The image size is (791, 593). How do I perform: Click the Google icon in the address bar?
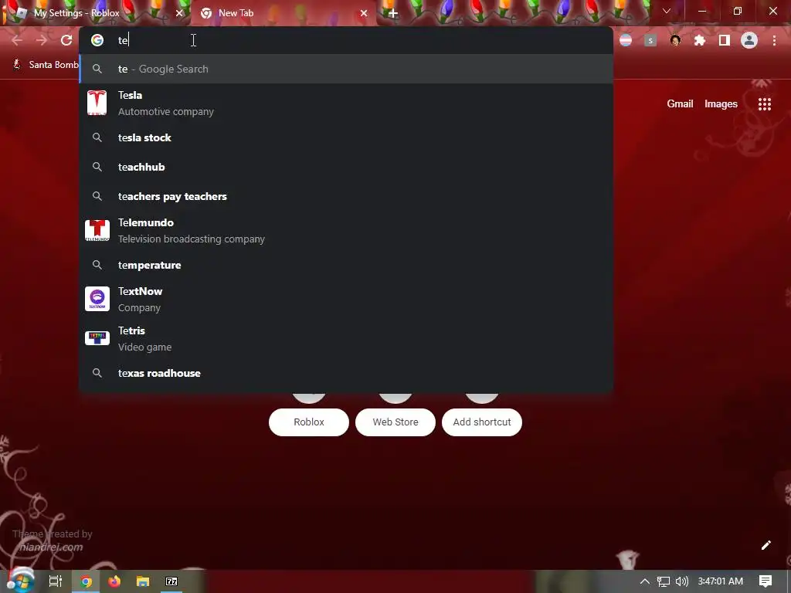[97, 40]
